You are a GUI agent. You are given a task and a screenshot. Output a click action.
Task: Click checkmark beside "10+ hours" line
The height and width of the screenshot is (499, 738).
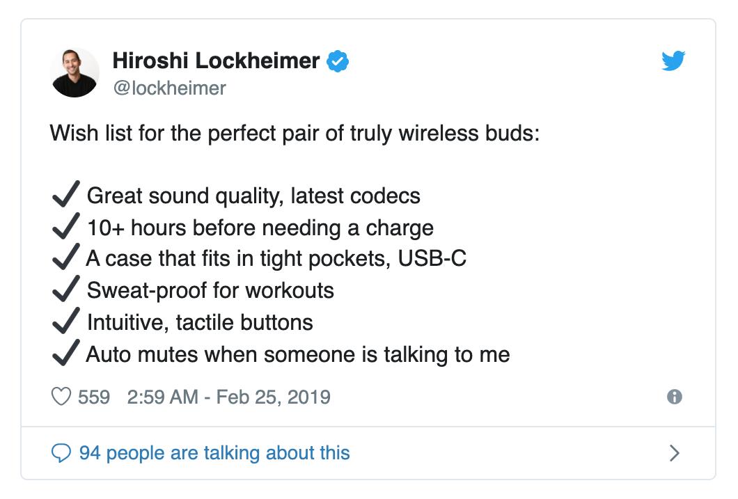[65, 227]
